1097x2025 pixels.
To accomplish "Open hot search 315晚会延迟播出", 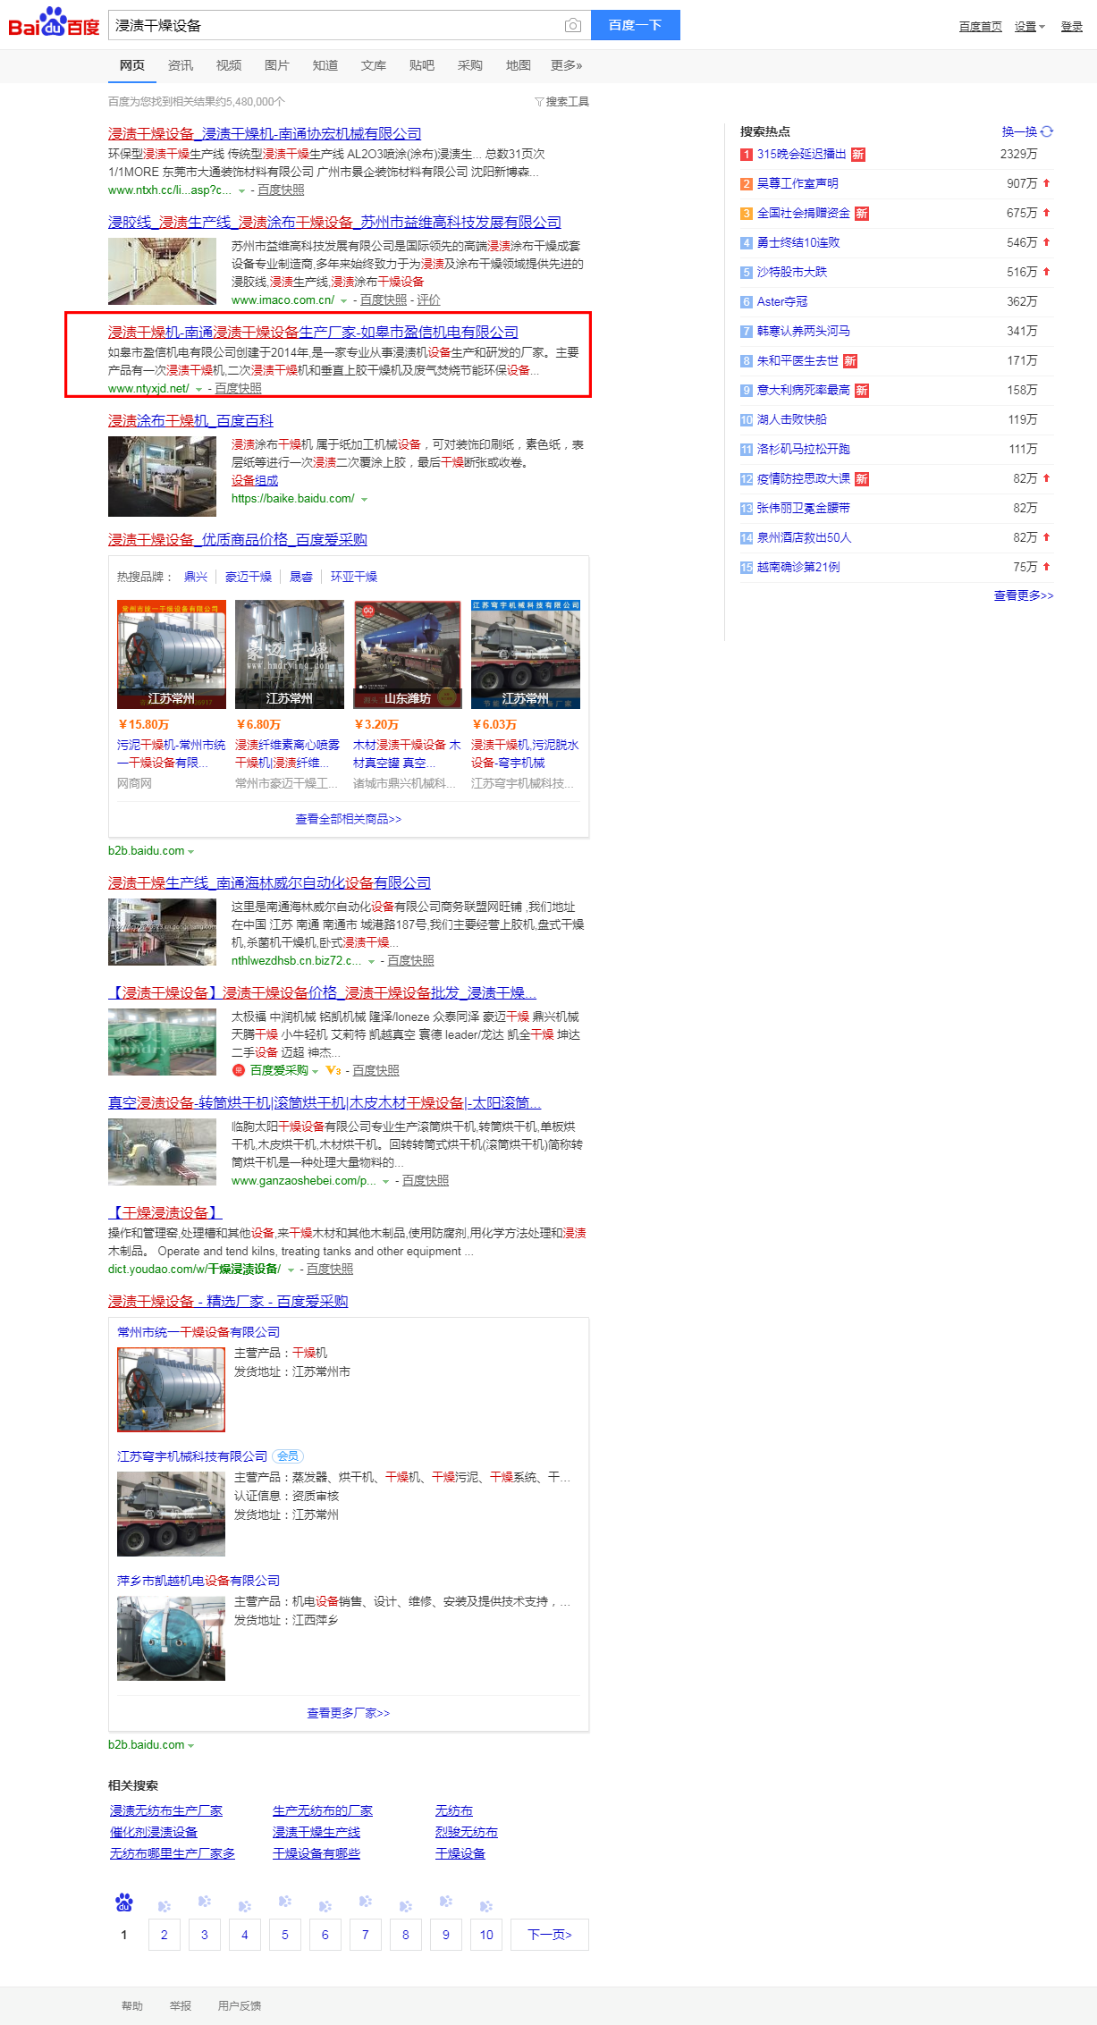I will click(802, 154).
